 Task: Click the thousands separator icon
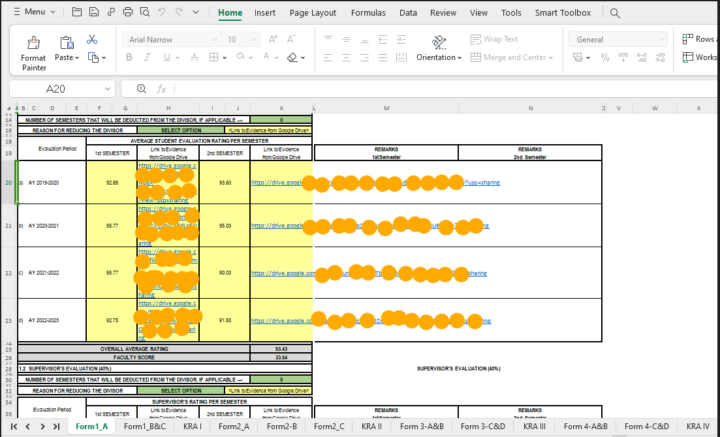tap(623, 57)
